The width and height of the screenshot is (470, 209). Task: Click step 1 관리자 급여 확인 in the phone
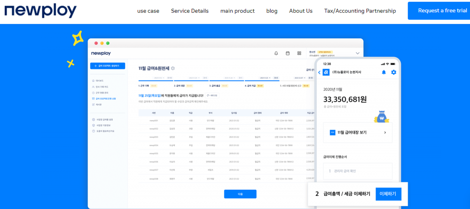click(x=358, y=171)
